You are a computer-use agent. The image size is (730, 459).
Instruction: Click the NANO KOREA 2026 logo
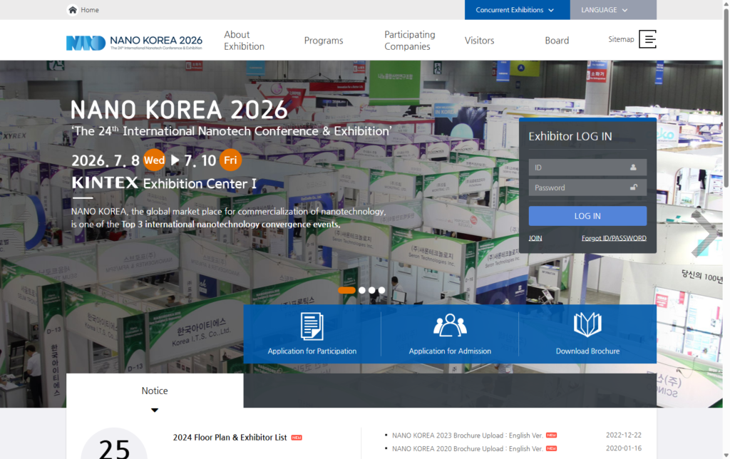(x=134, y=43)
